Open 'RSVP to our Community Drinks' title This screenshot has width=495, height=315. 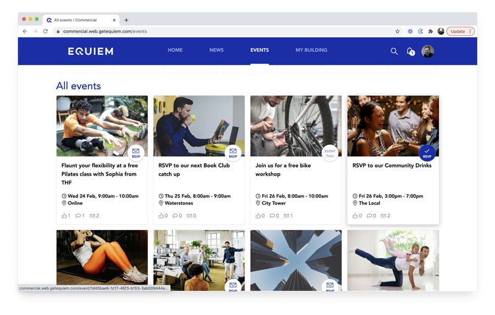pos(392,165)
